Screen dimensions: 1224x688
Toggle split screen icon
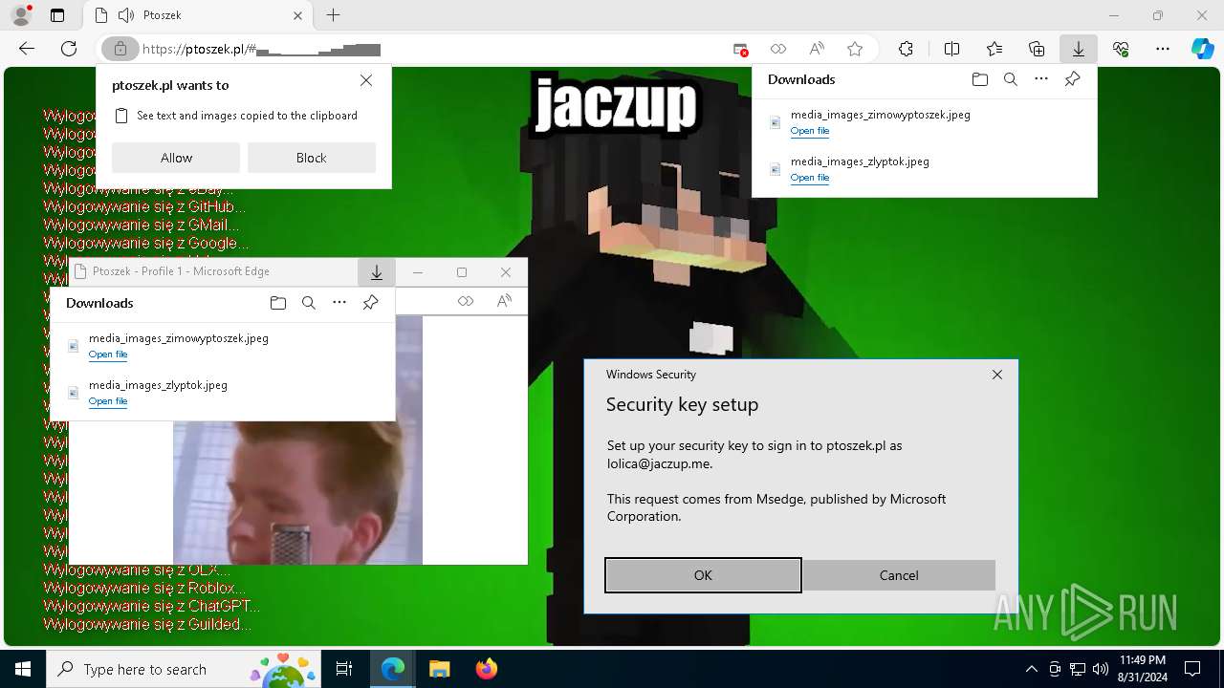[x=951, y=49]
